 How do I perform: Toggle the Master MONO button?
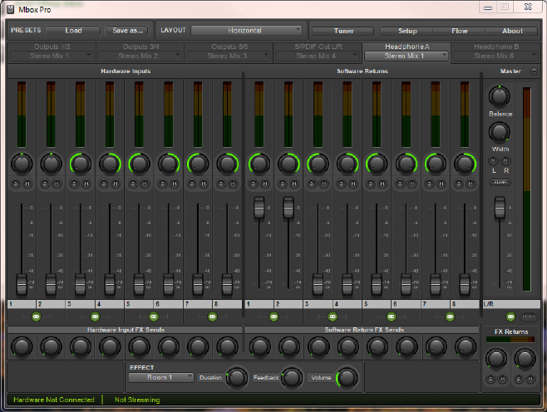tap(529, 316)
